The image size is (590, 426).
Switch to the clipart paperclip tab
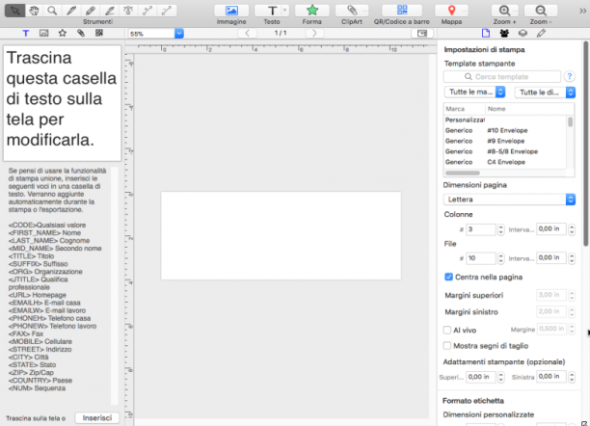click(x=81, y=33)
